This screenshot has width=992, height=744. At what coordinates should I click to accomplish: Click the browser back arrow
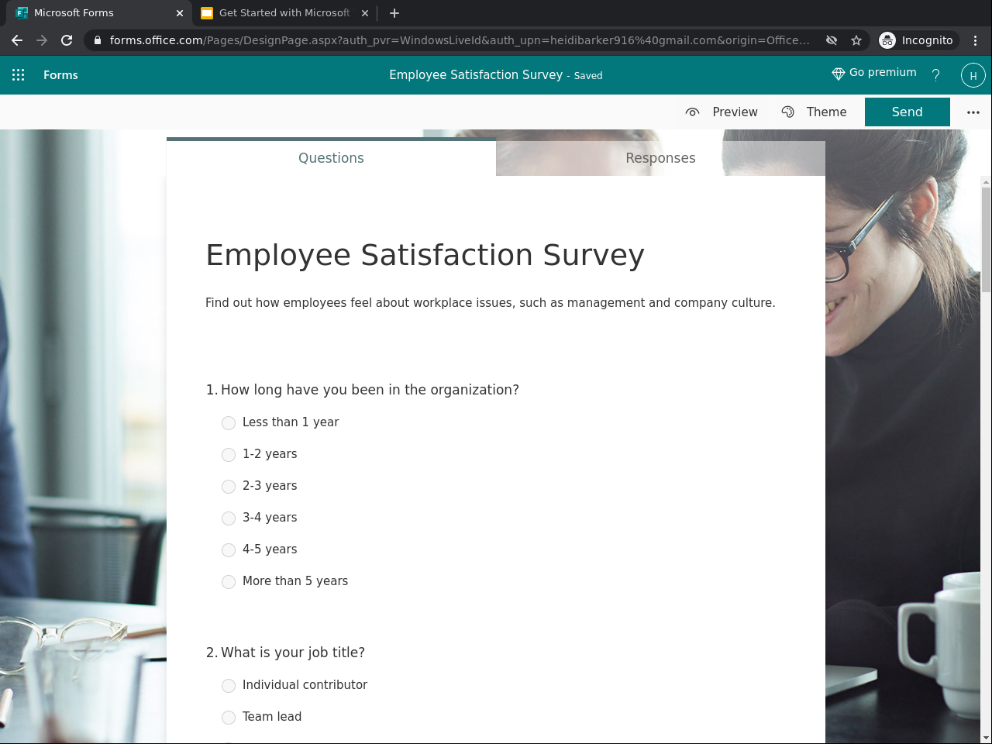pyautogui.click(x=17, y=40)
